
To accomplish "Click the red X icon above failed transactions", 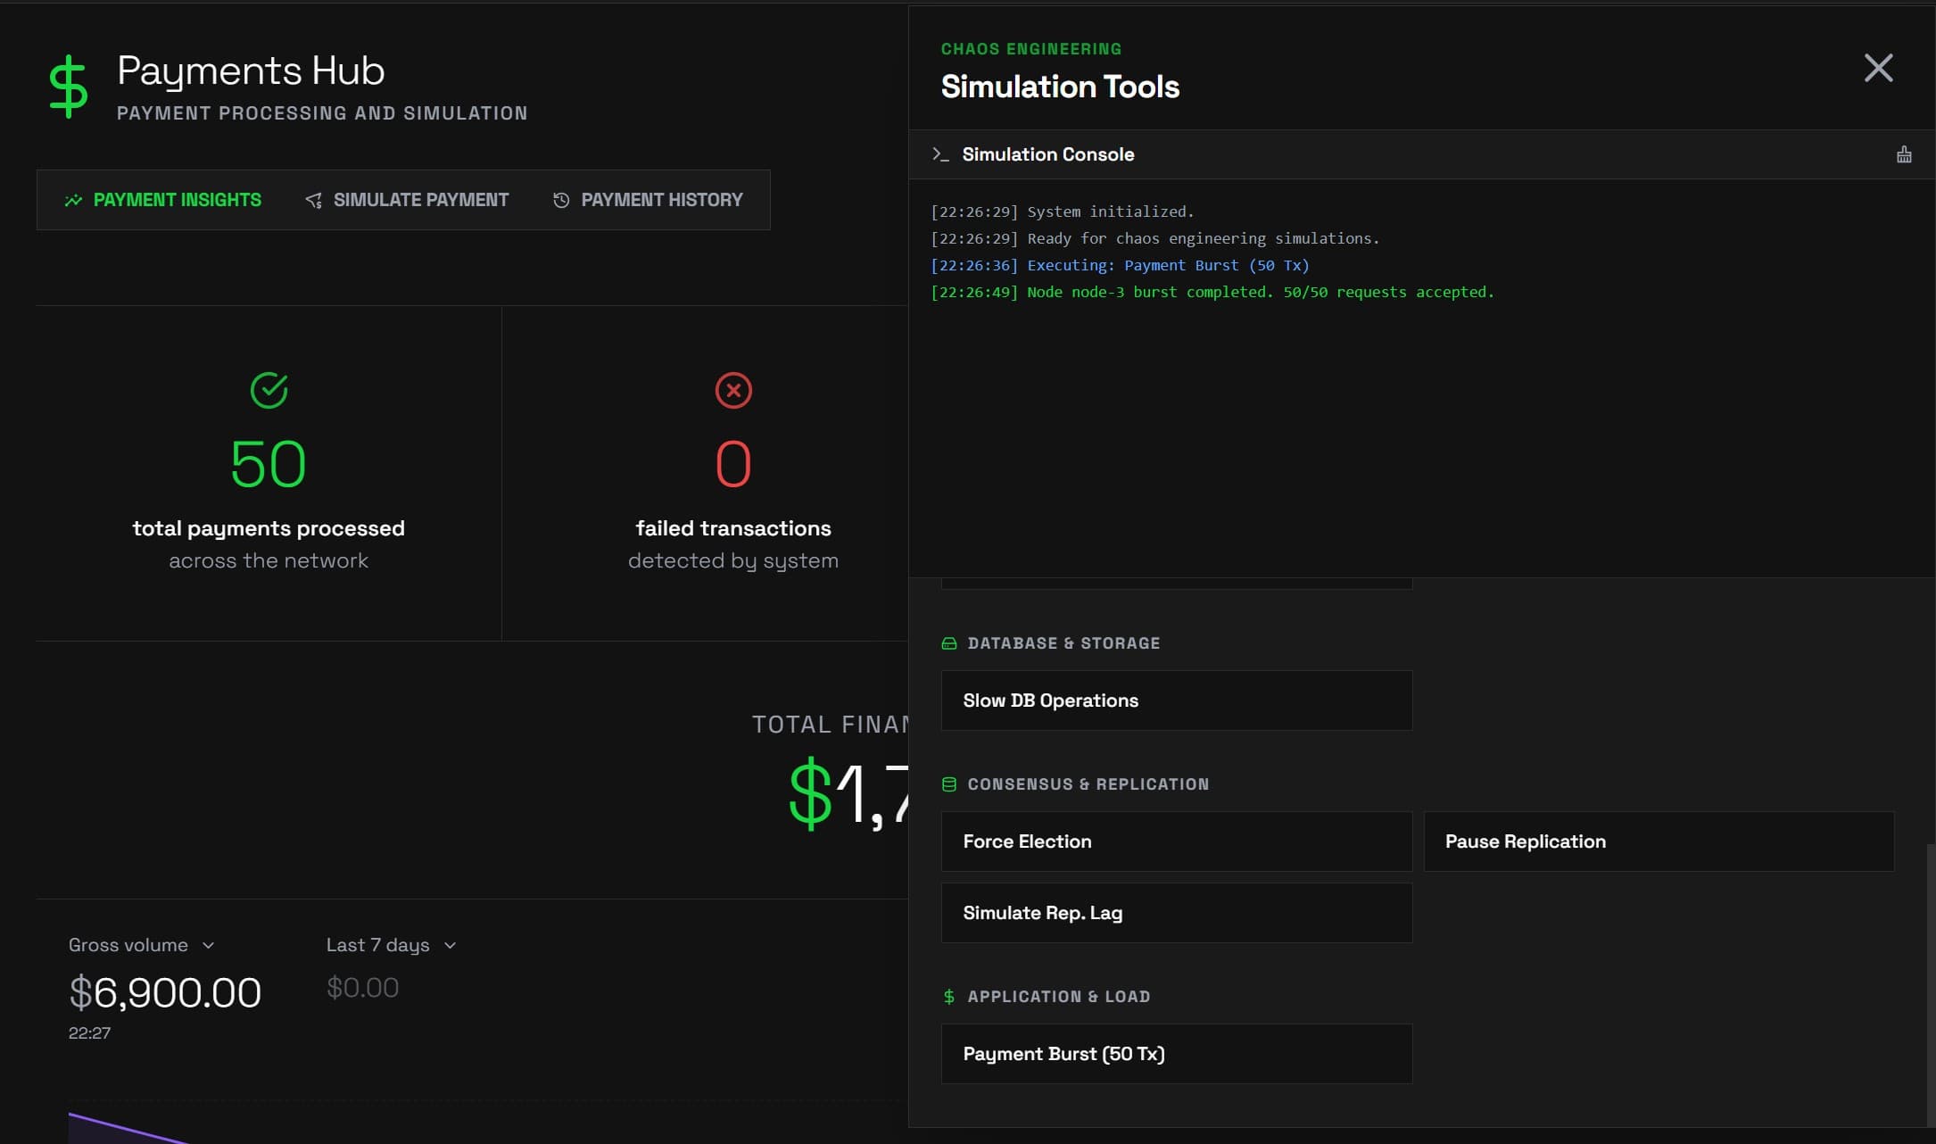I will click(x=733, y=390).
